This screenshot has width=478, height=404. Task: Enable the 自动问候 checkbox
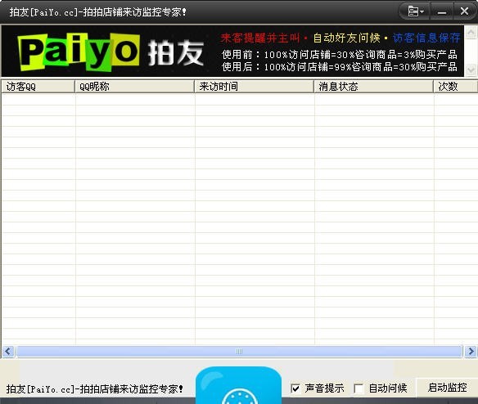click(x=358, y=388)
